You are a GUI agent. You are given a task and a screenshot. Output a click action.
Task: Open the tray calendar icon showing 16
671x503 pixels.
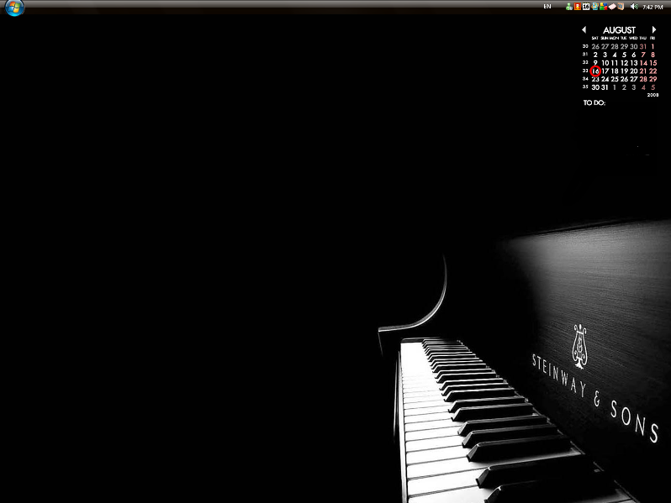(586, 7)
